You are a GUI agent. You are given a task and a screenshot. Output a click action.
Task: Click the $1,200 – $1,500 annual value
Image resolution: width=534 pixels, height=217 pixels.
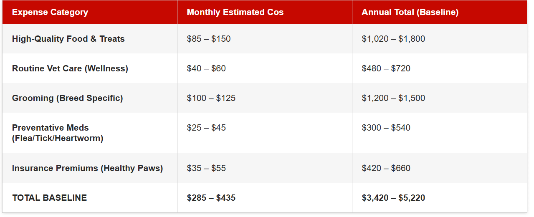click(x=394, y=98)
